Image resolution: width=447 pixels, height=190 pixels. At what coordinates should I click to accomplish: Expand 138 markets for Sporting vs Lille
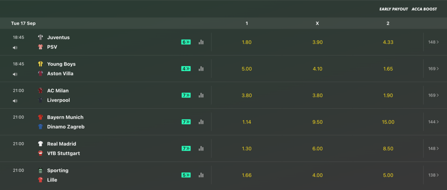click(x=434, y=175)
